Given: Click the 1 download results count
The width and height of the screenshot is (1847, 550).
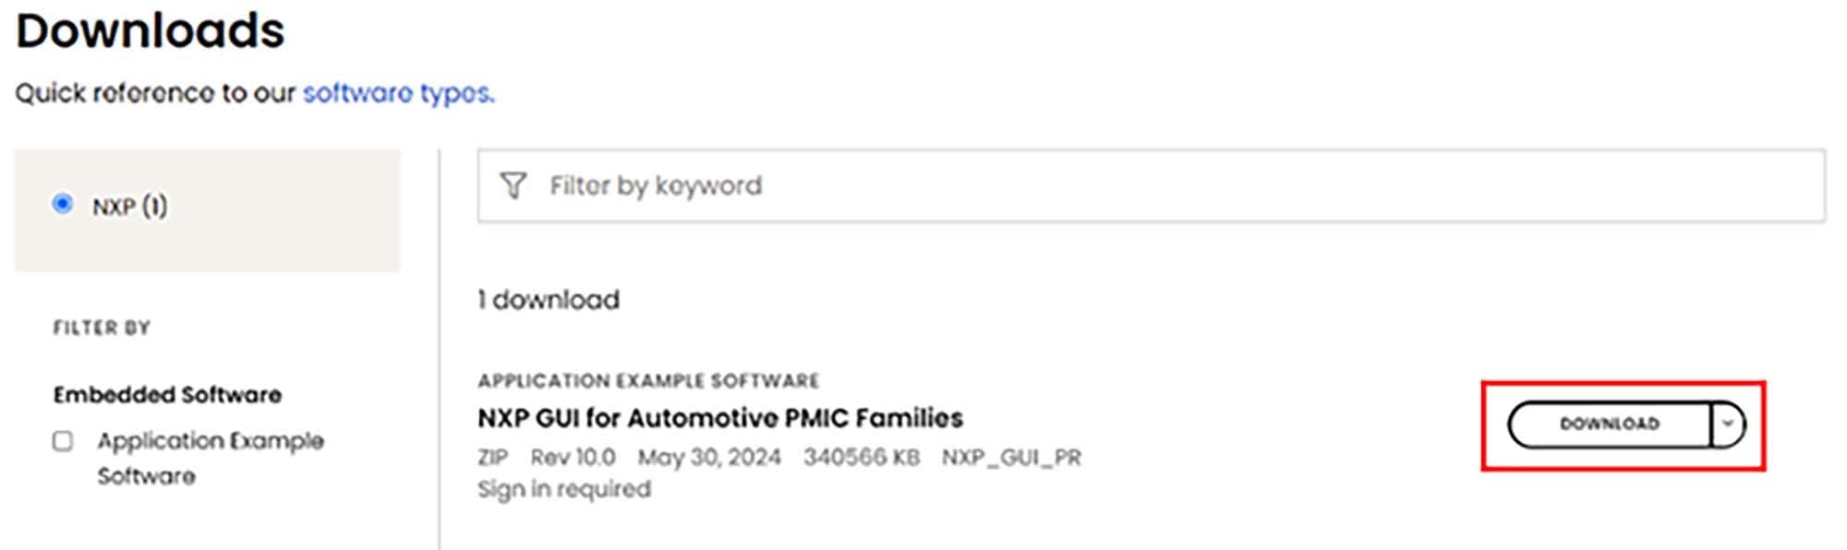Looking at the screenshot, I should [x=549, y=298].
